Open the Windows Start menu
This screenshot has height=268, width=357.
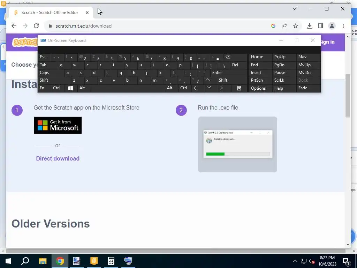point(8,261)
